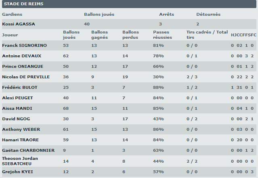Click the Tirs cadrés / Total tirs header
The height and width of the screenshot is (178, 258).
(207, 35)
